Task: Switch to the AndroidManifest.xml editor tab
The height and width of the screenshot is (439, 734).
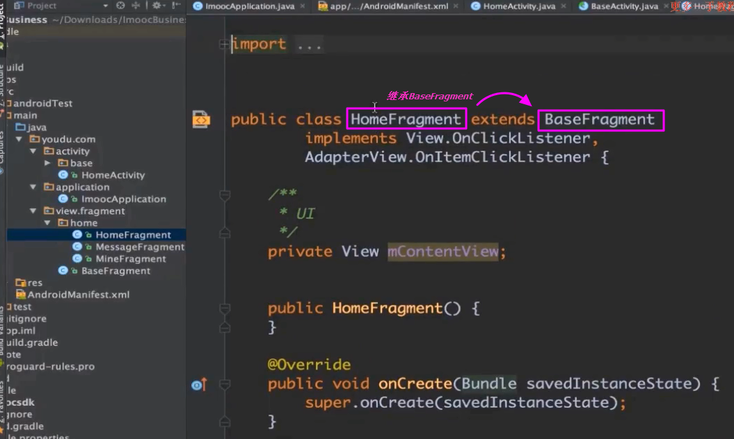Action: (x=383, y=6)
